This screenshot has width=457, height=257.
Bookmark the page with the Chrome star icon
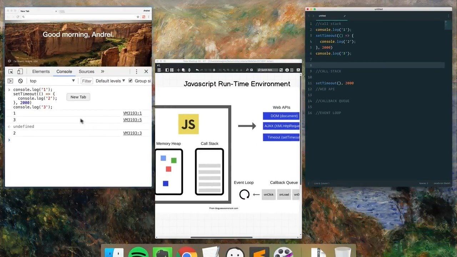tap(138, 17)
